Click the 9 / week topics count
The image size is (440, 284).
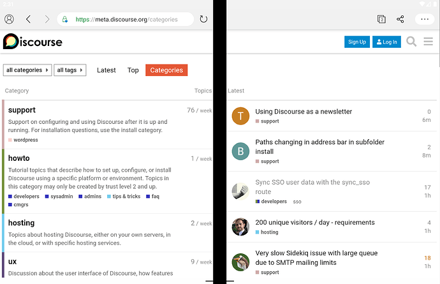coord(202,262)
